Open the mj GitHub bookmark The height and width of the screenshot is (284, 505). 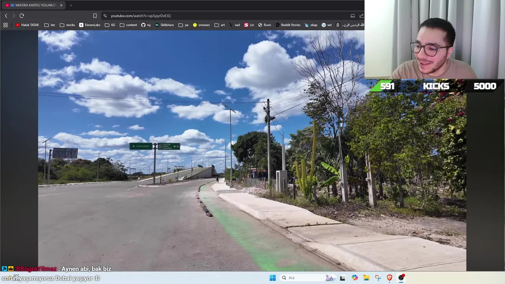click(x=146, y=25)
